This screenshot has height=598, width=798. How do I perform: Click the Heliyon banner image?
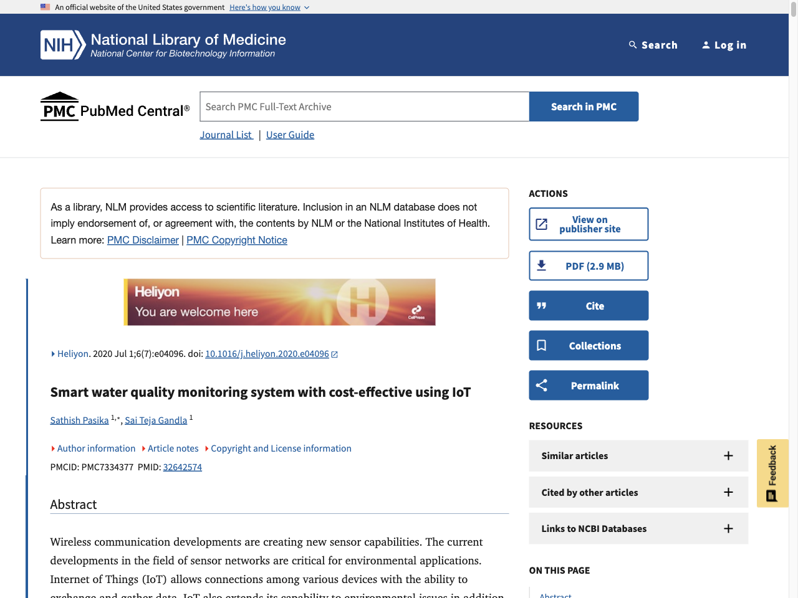click(279, 301)
